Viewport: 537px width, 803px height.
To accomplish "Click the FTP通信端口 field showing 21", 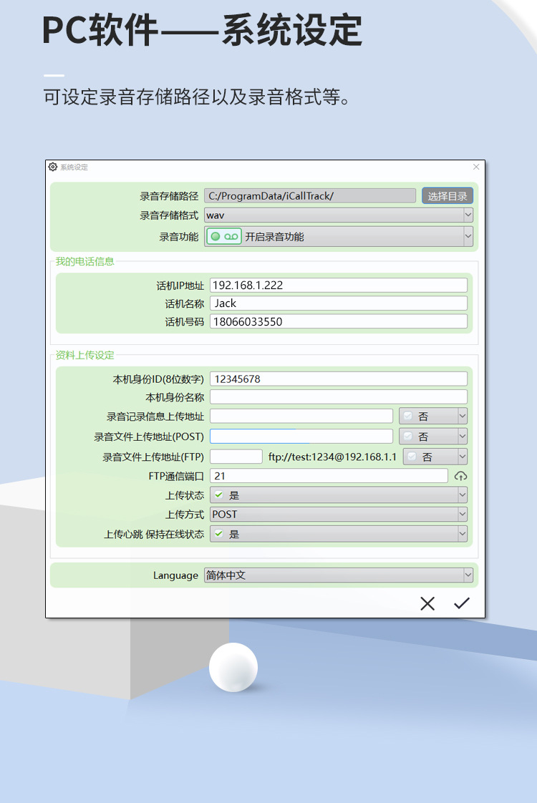I will coord(329,476).
